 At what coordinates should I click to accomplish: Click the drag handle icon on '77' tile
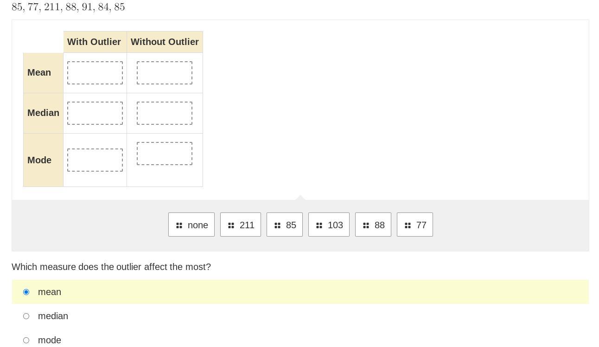[408, 225]
